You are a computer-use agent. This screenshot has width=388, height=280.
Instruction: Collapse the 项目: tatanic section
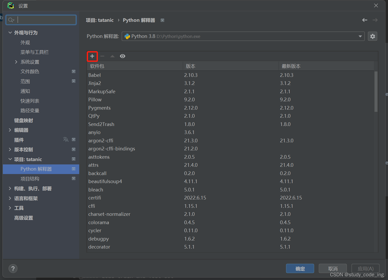coord(10,159)
